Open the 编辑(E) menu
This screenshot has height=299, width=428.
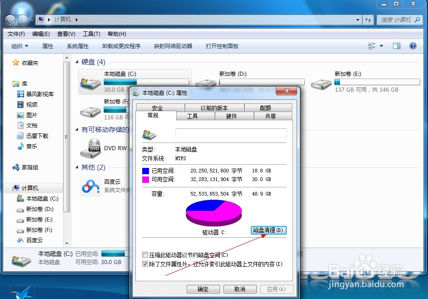[x=41, y=34]
